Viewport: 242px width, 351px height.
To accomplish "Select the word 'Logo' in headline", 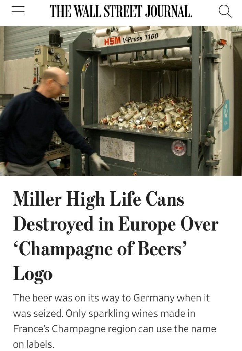I will [x=33, y=273].
